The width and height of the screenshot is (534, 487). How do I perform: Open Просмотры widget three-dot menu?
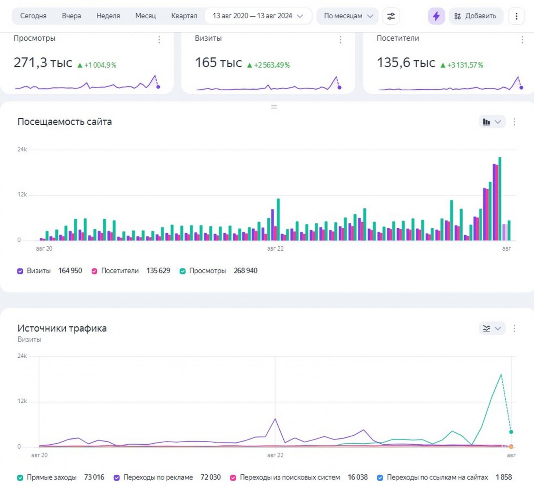[159, 39]
